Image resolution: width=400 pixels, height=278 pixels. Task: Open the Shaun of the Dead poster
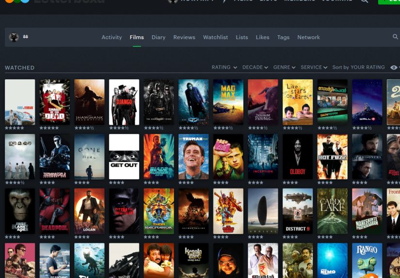point(55,102)
